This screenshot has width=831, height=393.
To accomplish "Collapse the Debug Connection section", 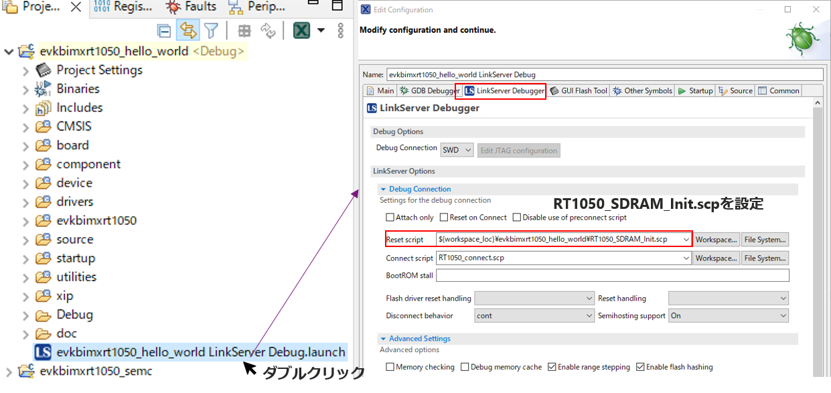I will [x=384, y=189].
